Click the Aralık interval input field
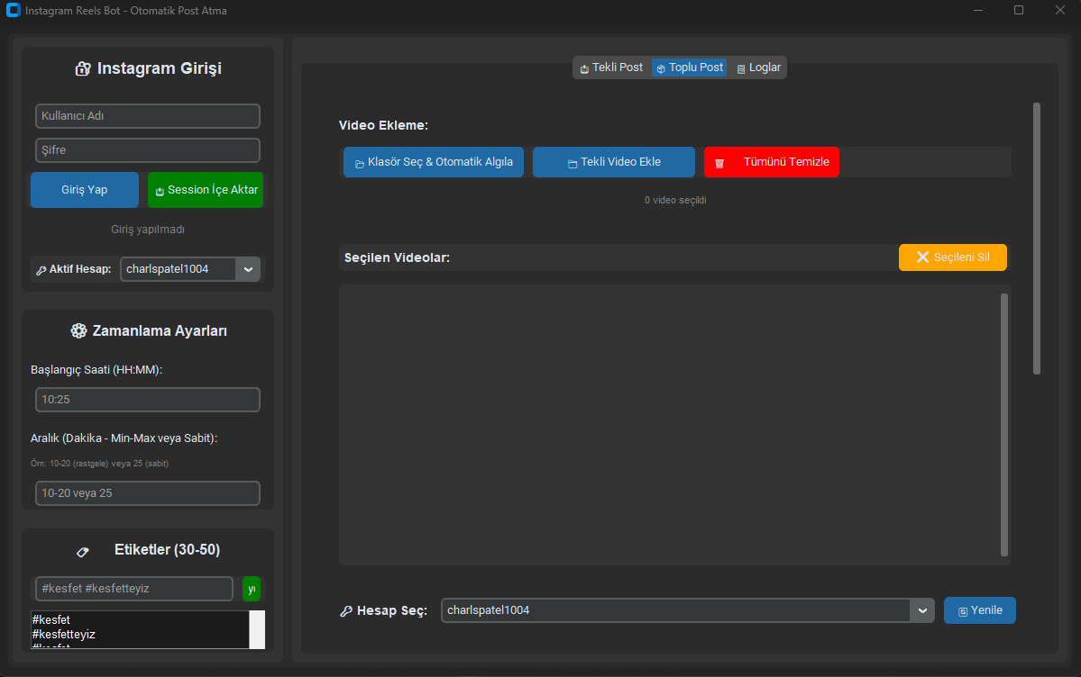This screenshot has width=1081, height=677. tap(148, 493)
